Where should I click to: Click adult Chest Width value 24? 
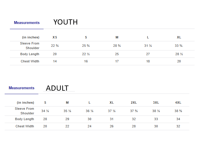point(89,126)
